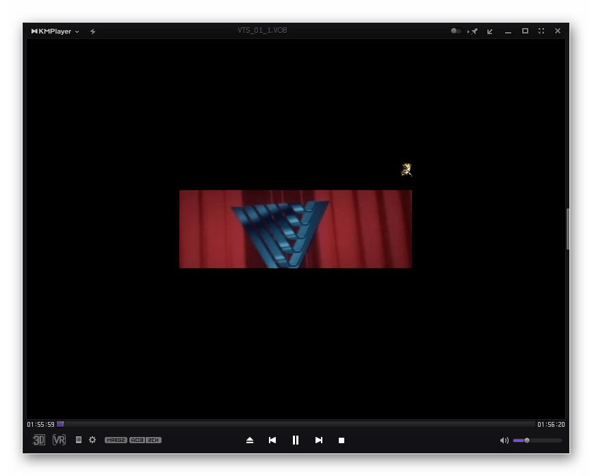Pause the video playback
Viewport: 592px width, 476px height.
295,440
